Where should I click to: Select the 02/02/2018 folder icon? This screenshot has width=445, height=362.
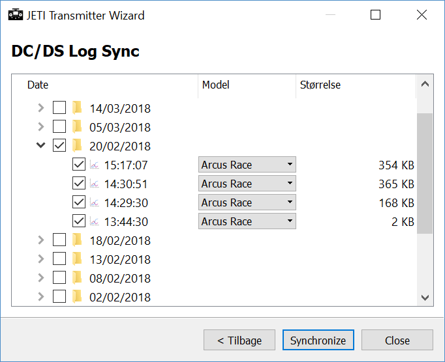(77, 297)
